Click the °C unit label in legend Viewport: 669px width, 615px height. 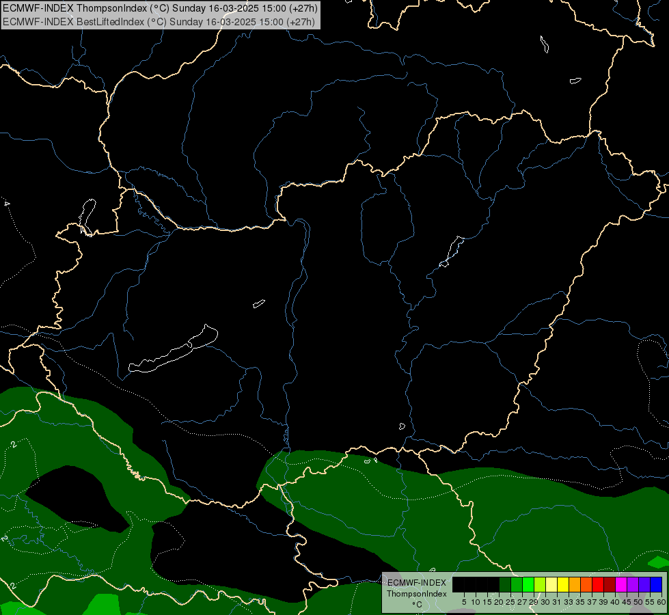point(417,604)
